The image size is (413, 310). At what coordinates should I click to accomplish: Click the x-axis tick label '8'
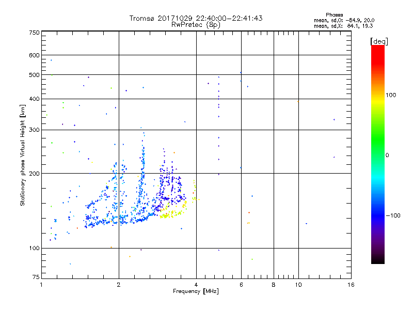pos(274,285)
